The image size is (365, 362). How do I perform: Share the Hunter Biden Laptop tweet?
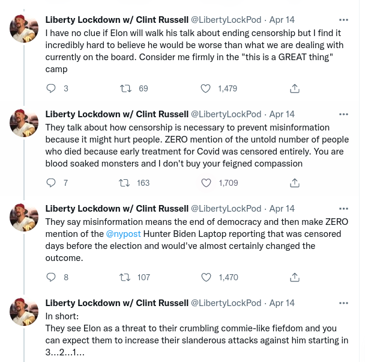point(295,277)
